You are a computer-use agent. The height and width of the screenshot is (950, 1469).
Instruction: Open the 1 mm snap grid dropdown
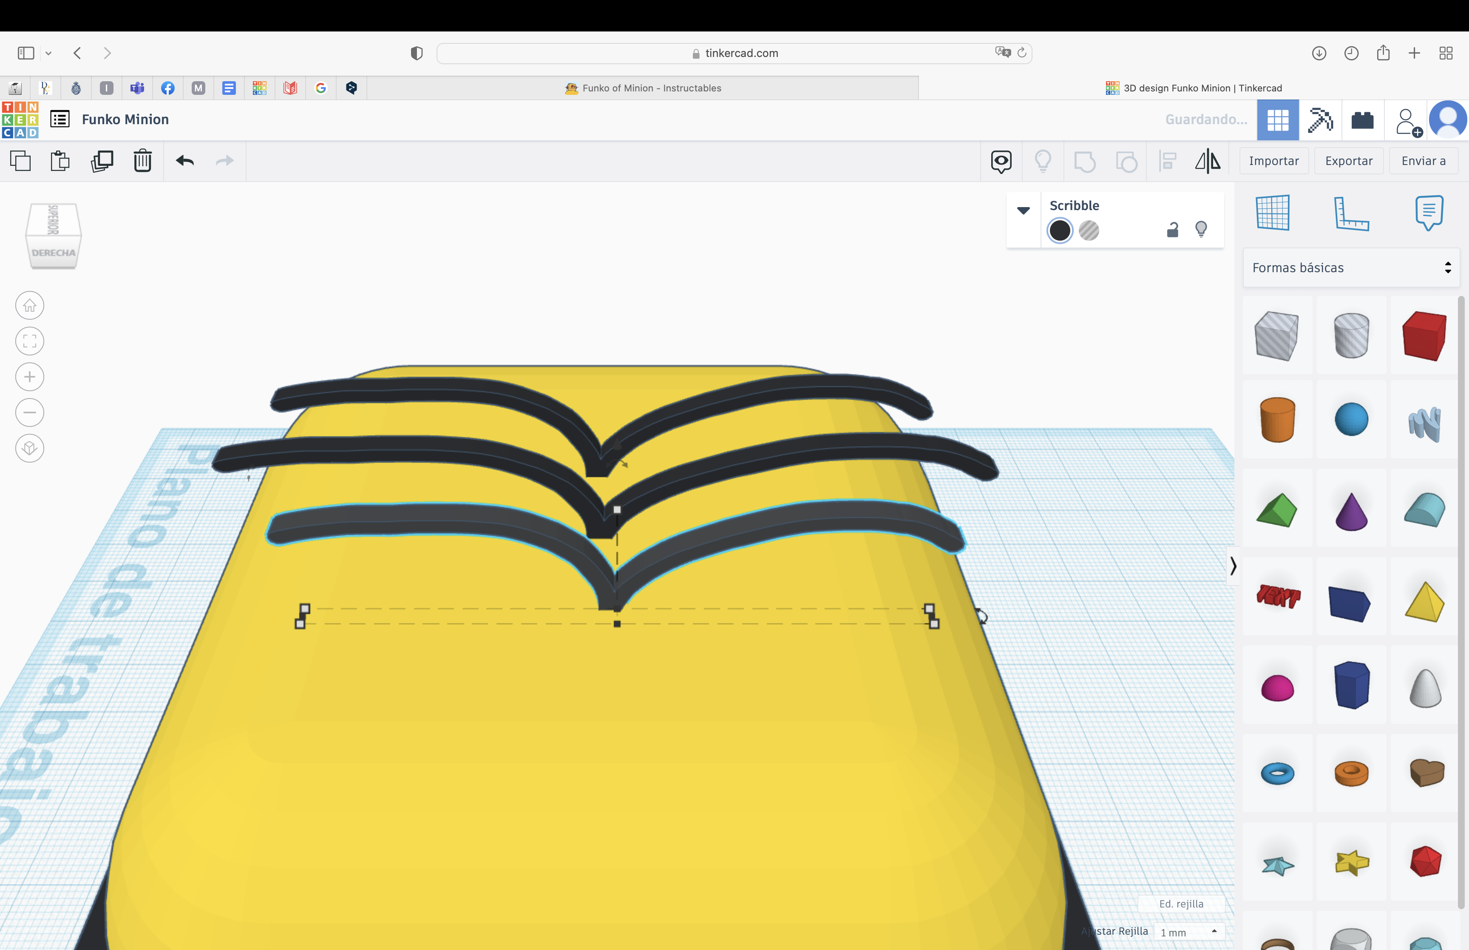[1189, 932]
